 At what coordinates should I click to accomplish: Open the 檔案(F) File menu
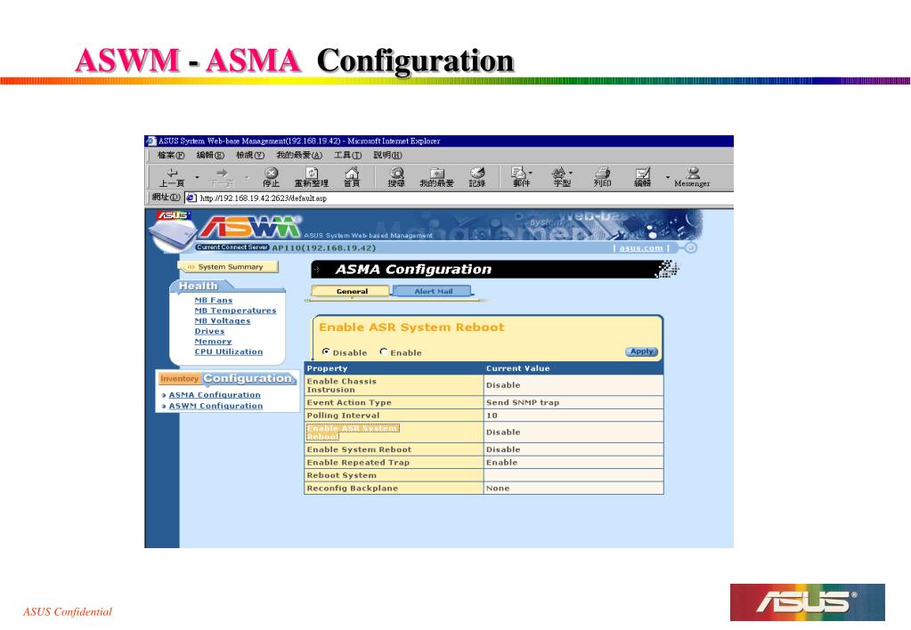coord(171,155)
